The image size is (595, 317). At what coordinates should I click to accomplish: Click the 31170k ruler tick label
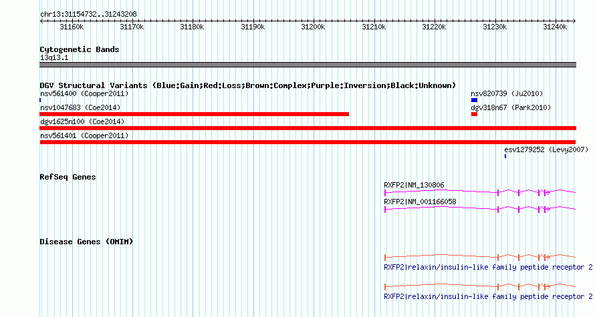click(x=132, y=27)
